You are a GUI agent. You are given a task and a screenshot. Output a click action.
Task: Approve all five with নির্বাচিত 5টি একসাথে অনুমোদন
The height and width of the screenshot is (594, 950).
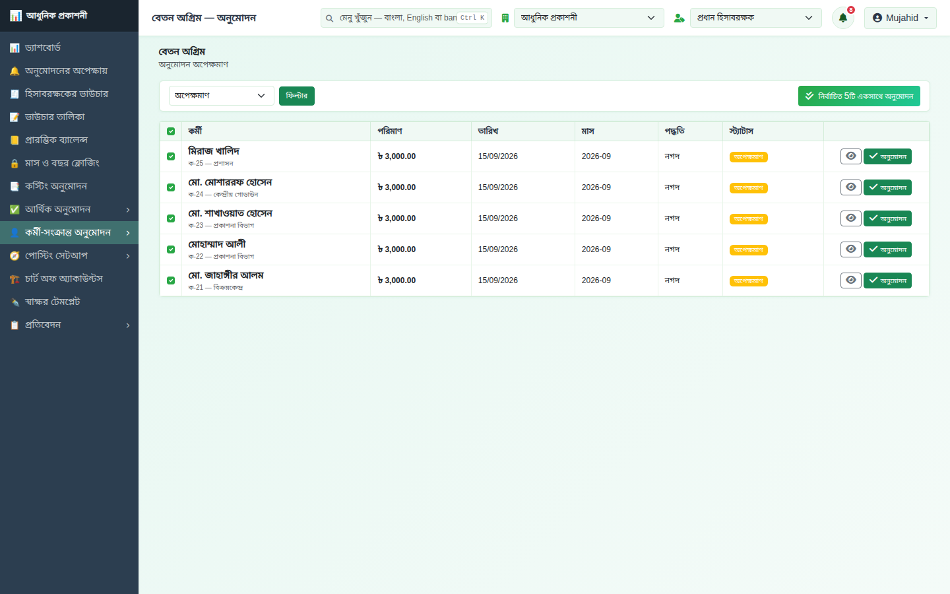coord(859,96)
